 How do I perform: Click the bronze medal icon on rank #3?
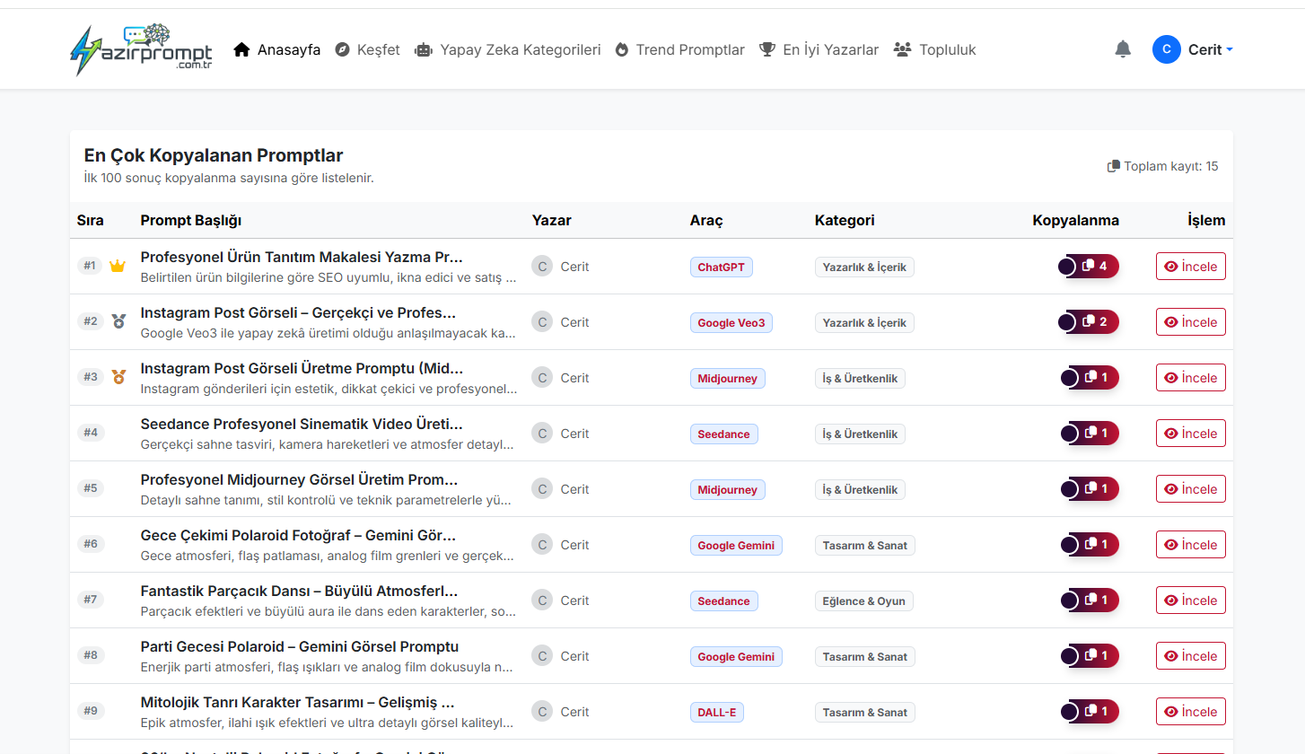tap(118, 377)
